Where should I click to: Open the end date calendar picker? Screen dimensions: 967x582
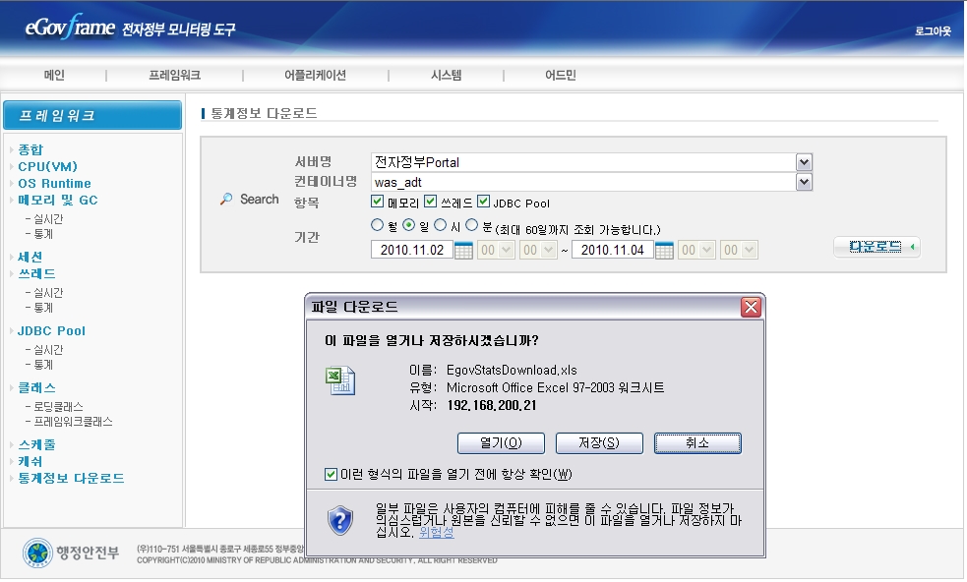point(664,251)
